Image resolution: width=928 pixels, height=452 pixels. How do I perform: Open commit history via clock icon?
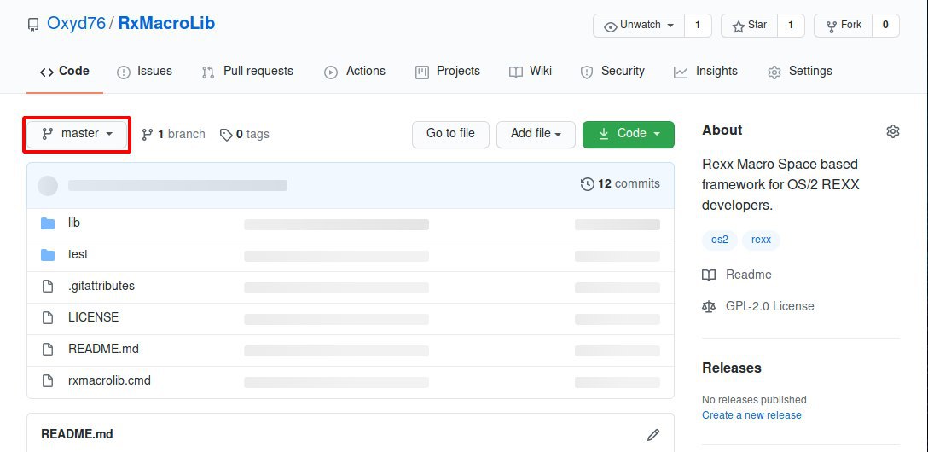[x=587, y=184]
